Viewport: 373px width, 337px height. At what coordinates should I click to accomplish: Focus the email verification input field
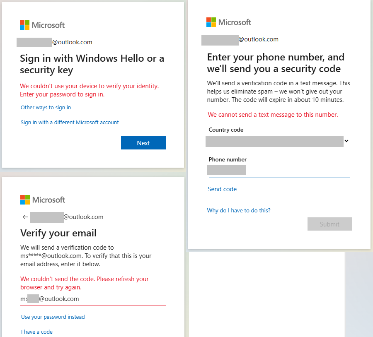(93, 299)
